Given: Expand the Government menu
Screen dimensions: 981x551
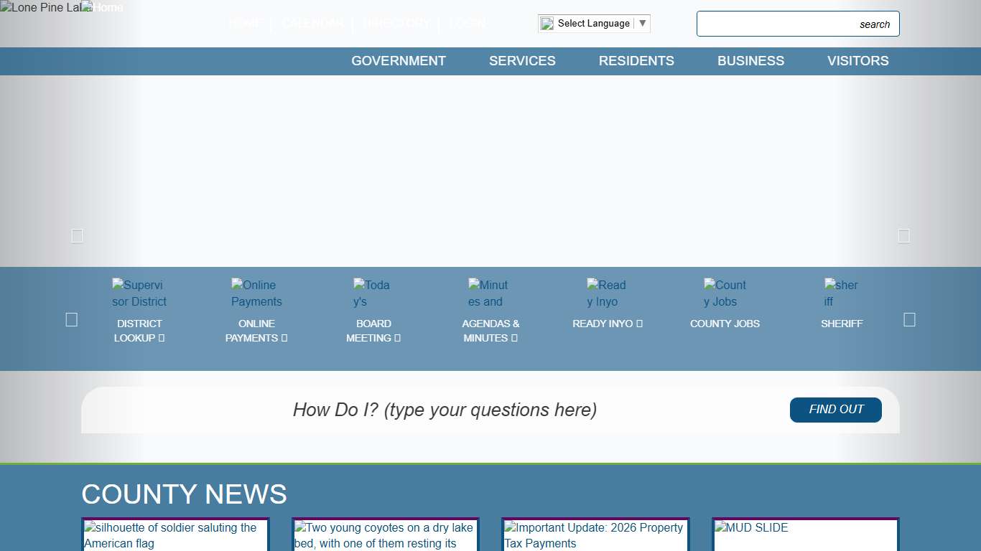Looking at the screenshot, I should [x=399, y=61].
